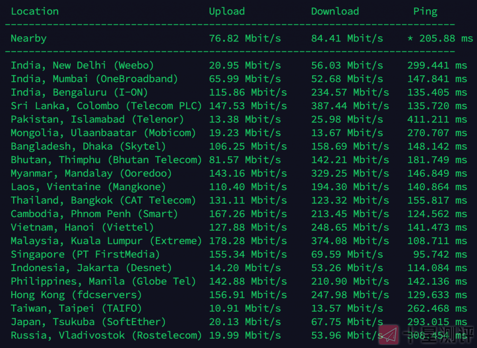Click the Thailand, Bangkok (CAT Telecom) row
The height and width of the screenshot is (348, 477).
103,201
